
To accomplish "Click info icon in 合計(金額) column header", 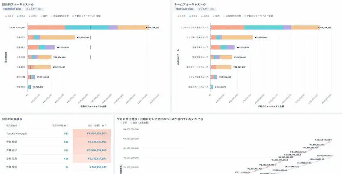I will coord(103,125).
